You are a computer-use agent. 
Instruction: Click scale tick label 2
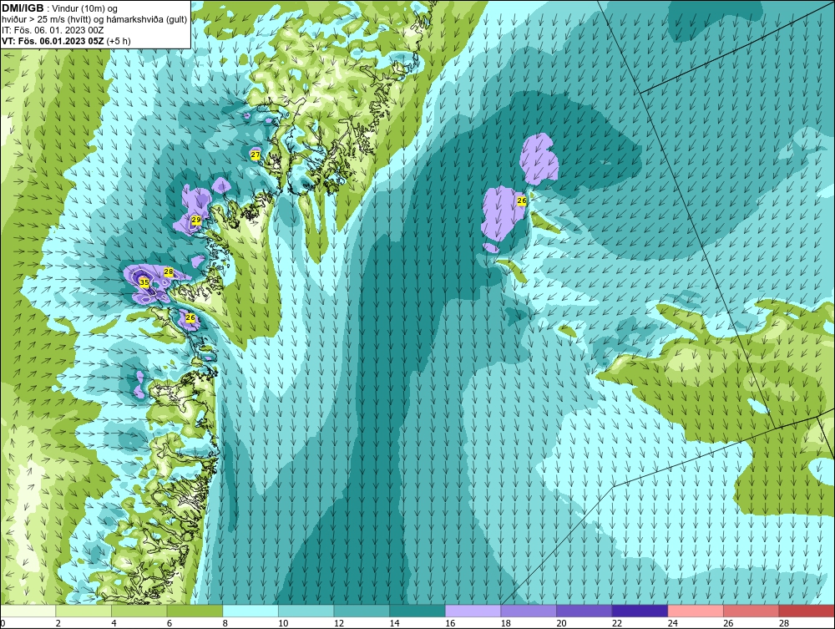[58, 623]
